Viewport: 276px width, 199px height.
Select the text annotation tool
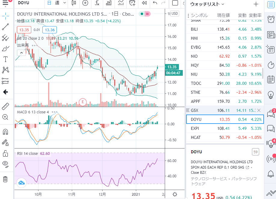[x=5, y=59]
